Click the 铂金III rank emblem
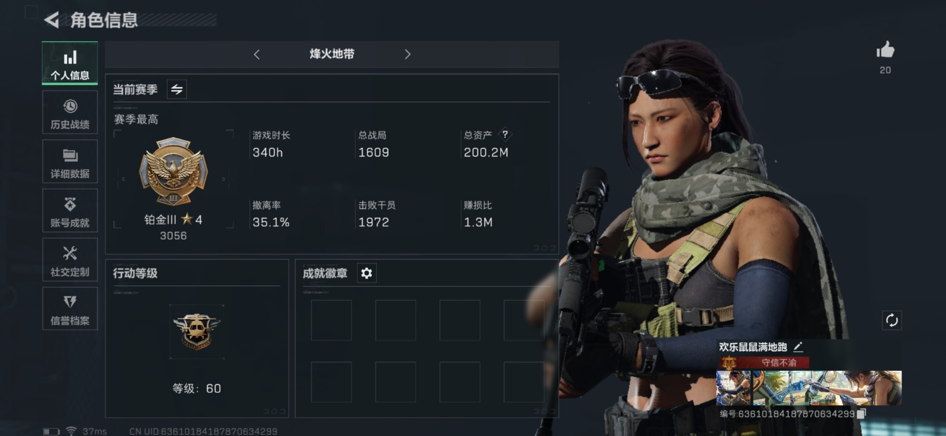This screenshot has height=436, width=946. click(x=173, y=171)
